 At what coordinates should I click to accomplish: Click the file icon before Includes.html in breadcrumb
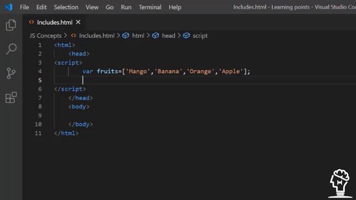click(73, 36)
